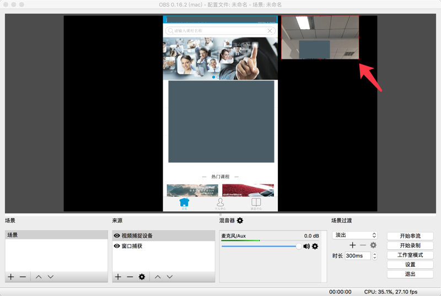This screenshot has width=441, height=296.
Task: Click the banner image in captured window
Action: [220, 58]
